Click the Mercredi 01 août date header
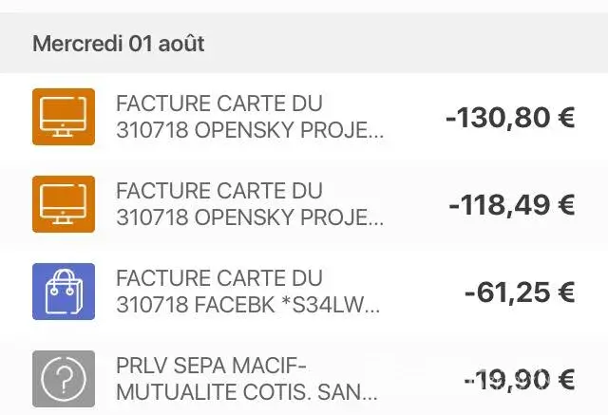 coord(119,44)
